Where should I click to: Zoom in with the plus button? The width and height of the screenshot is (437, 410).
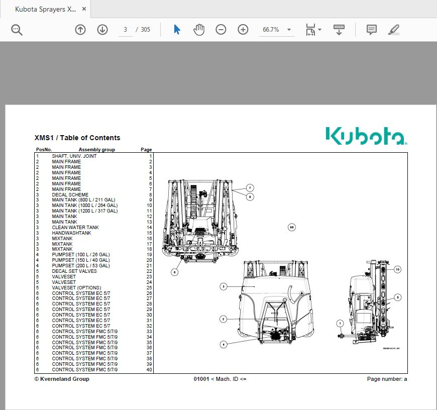point(243,30)
